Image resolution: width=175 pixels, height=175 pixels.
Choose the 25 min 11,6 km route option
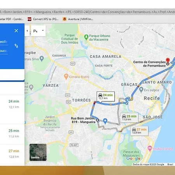[x=12, y=133]
